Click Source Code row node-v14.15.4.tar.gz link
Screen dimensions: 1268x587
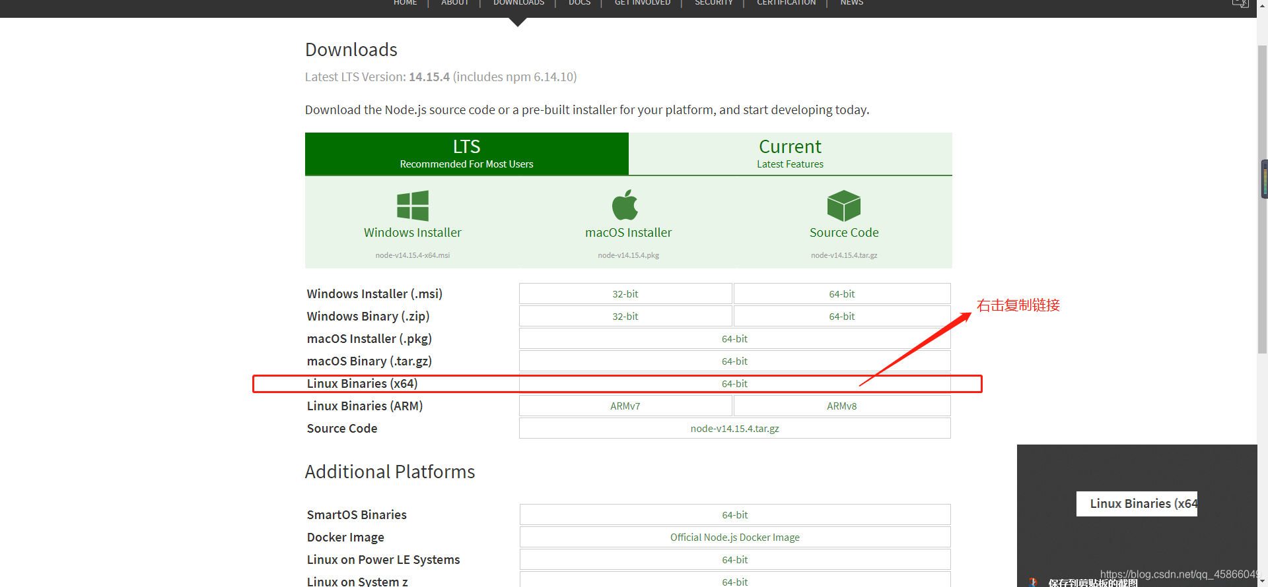coord(735,429)
